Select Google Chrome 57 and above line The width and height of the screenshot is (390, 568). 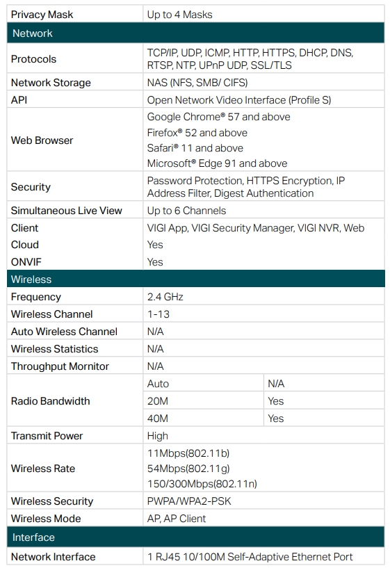coord(219,117)
